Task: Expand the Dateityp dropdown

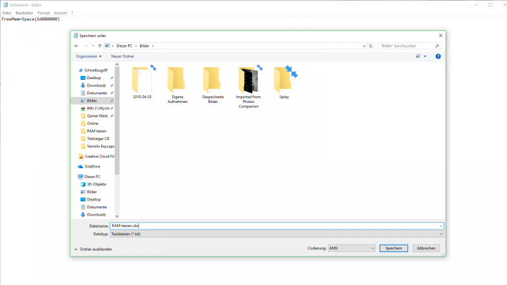Action: (x=276, y=234)
